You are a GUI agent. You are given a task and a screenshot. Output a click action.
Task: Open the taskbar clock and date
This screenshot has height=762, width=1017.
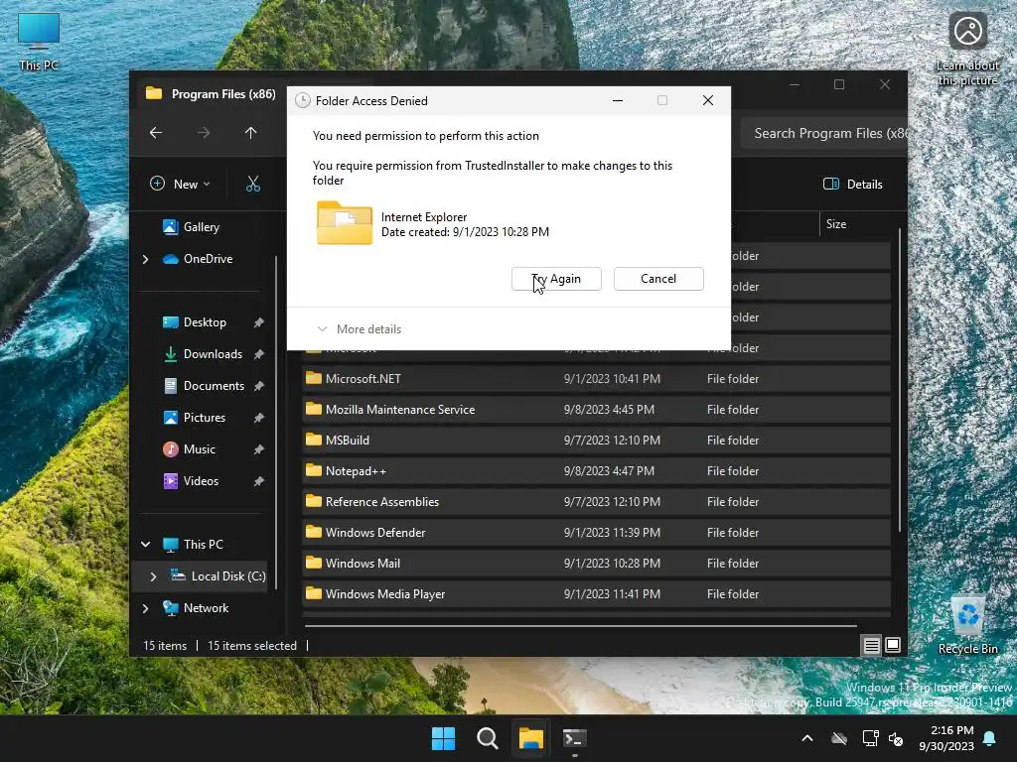tap(946, 738)
